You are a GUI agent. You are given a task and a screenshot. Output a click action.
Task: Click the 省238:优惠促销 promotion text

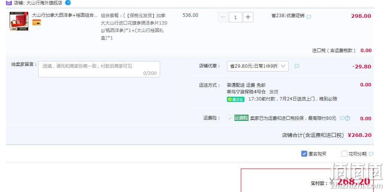click(x=288, y=16)
